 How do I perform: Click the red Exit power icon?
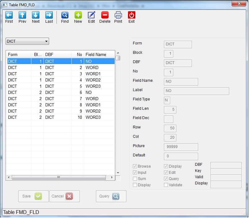pos(132,15)
